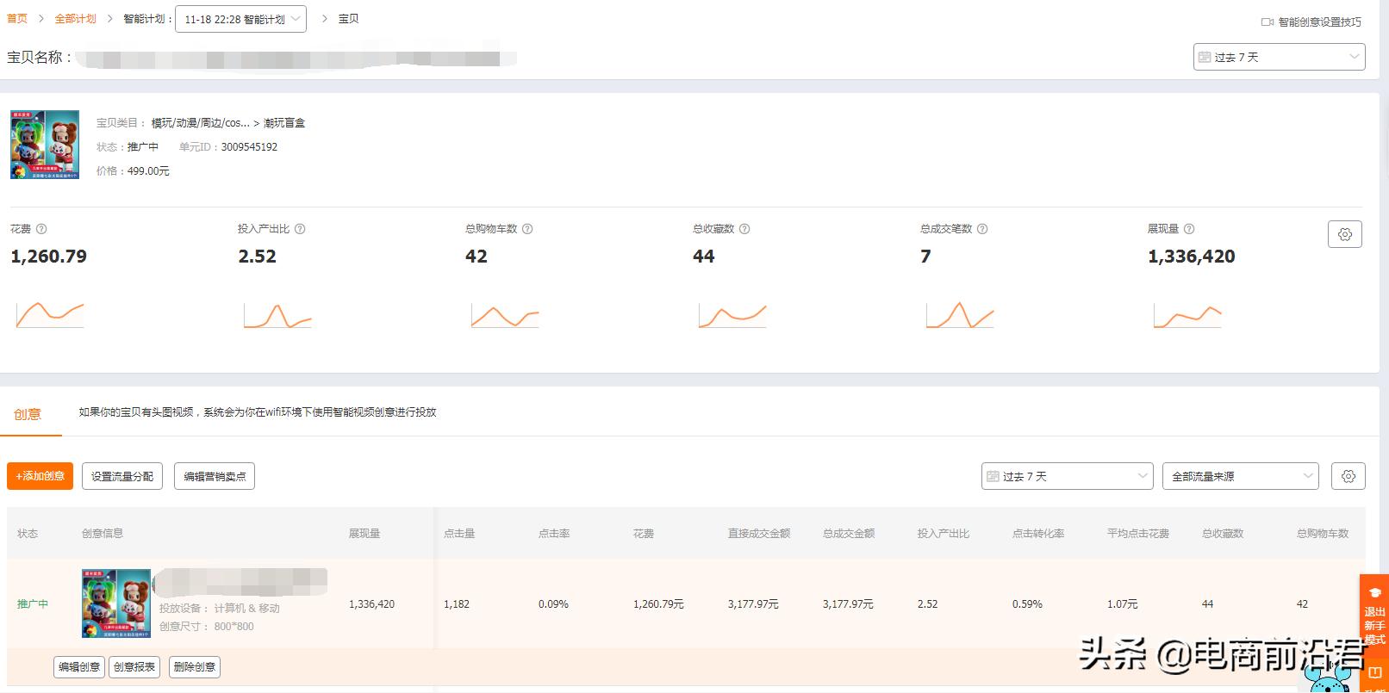Click the 宝贝 breadcrumb item
The width and height of the screenshot is (1389, 693).
coord(348,19)
